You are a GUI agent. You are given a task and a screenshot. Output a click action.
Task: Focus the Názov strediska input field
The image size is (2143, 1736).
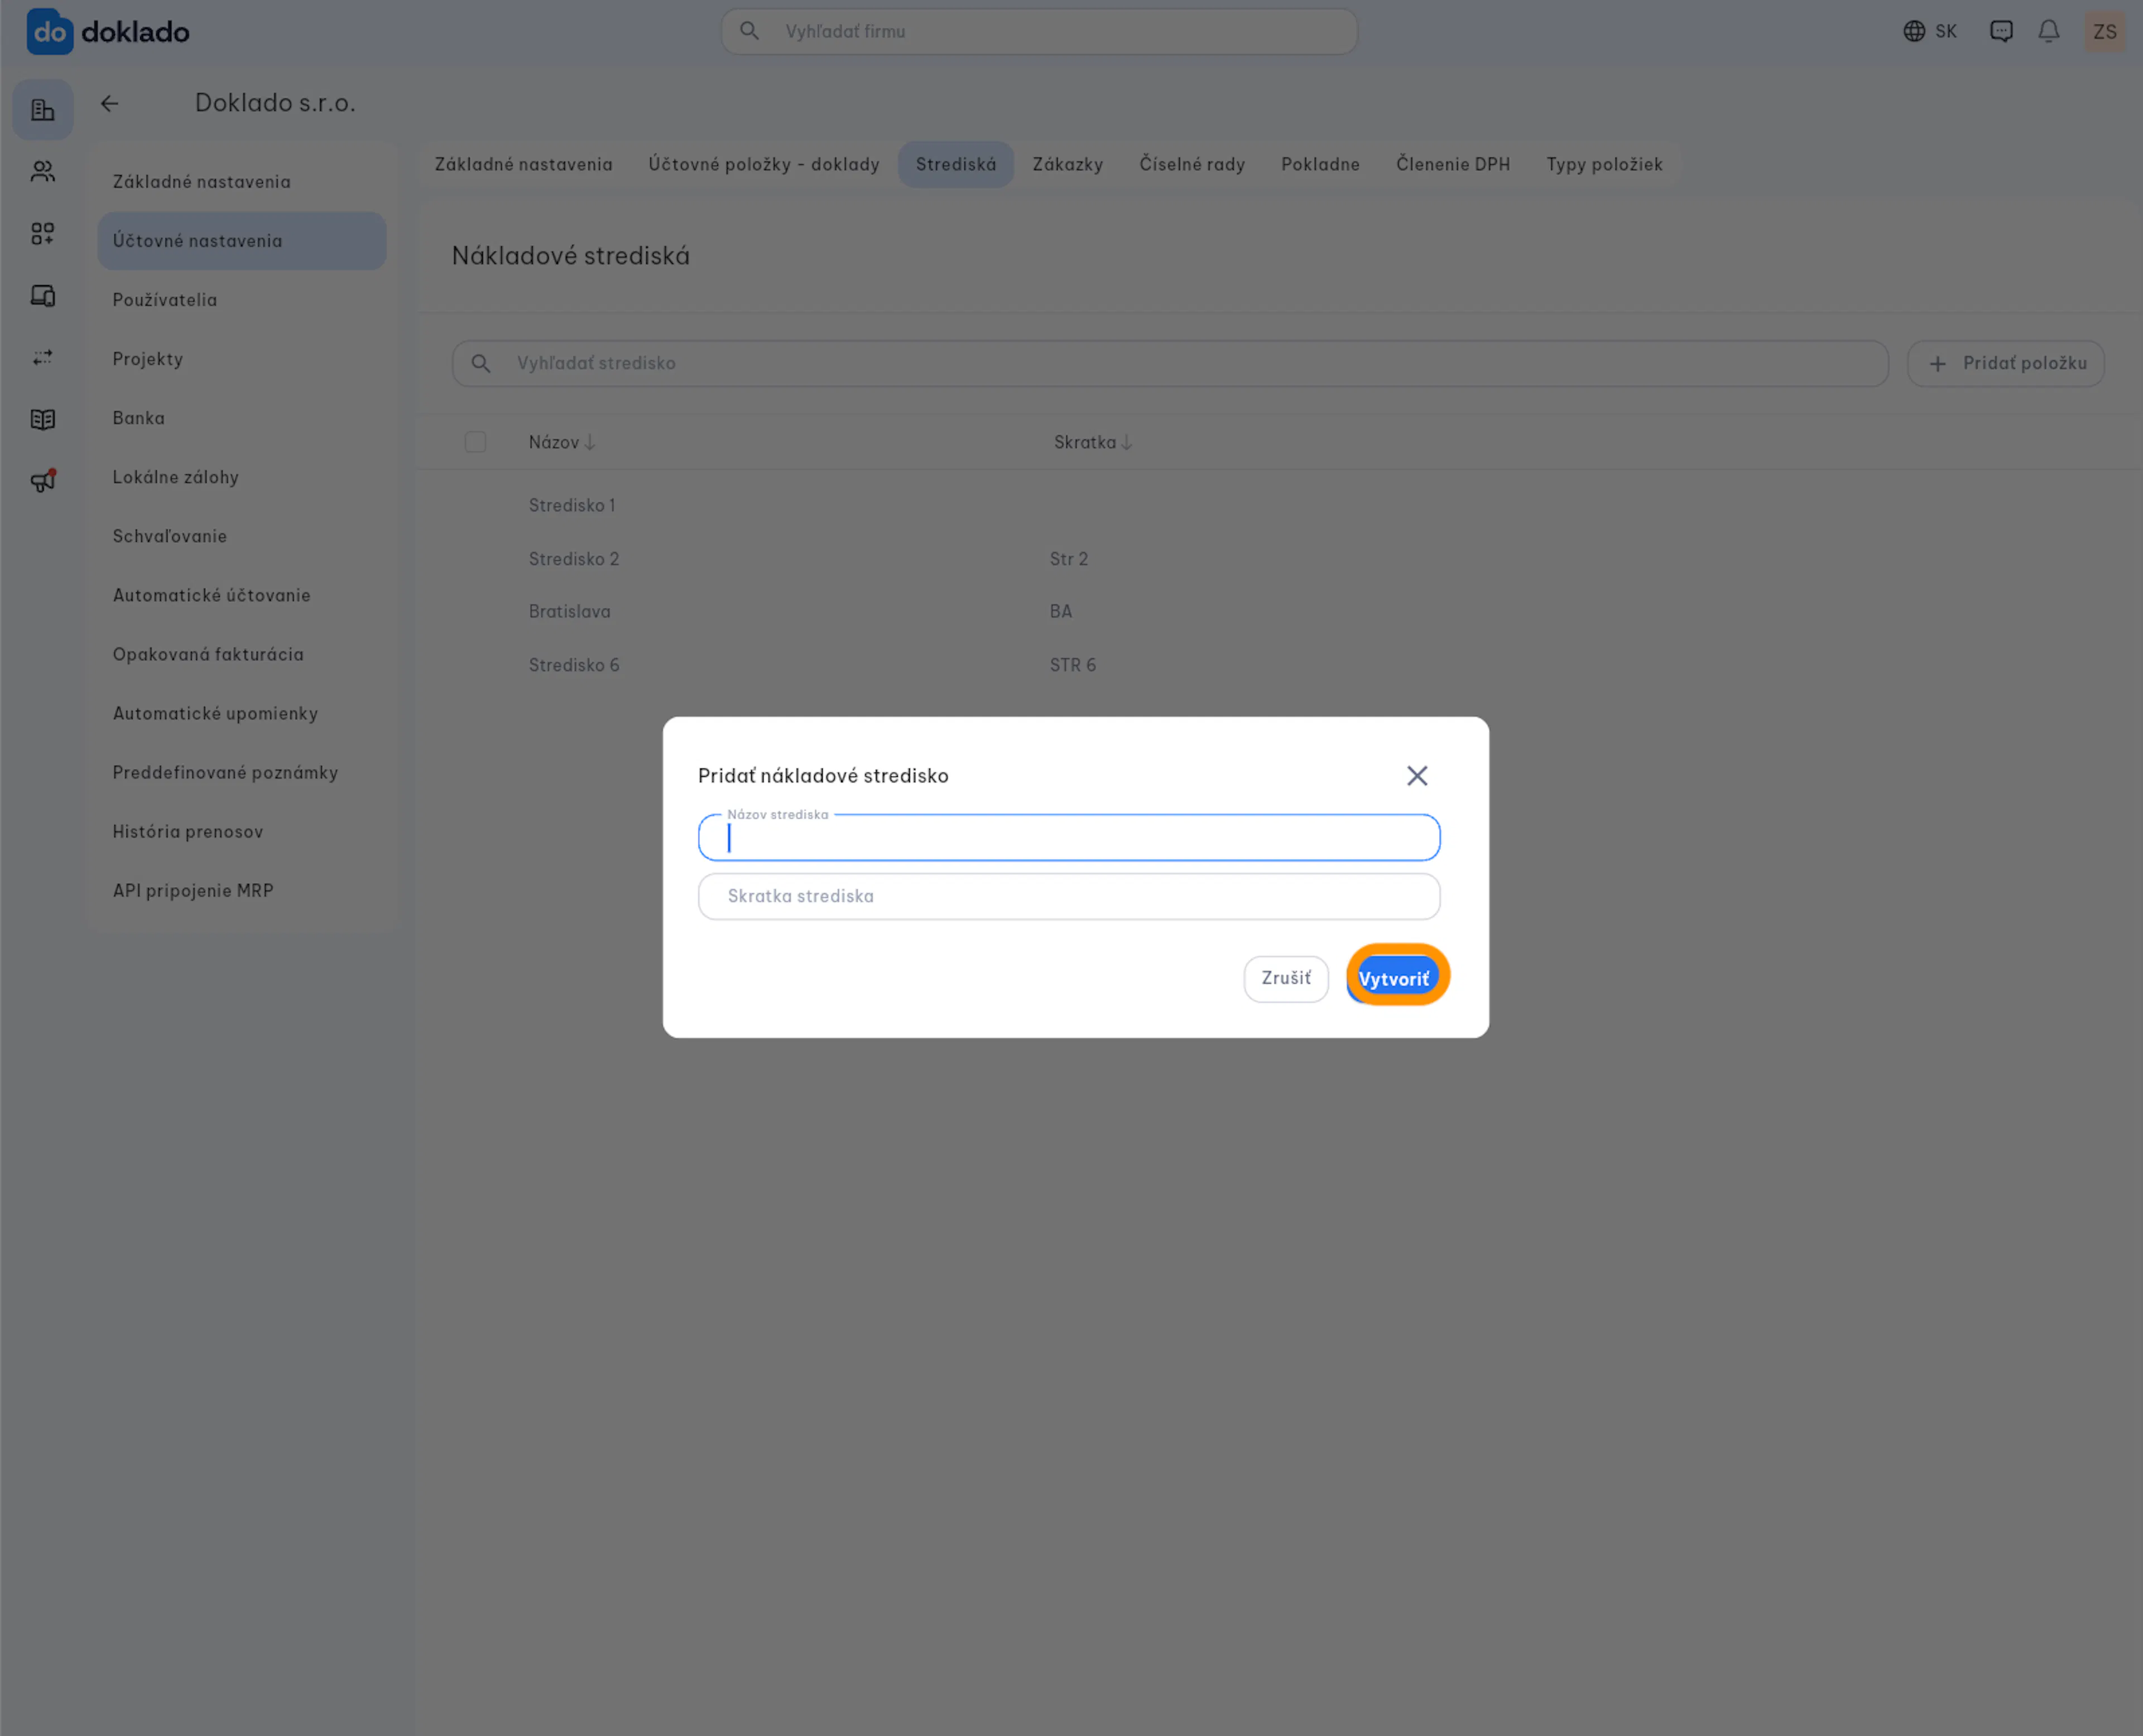pyautogui.click(x=1069, y=838)
